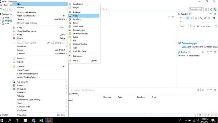Screen dimensions: 218x123
Task: Click the Debug As bug icon
Action: [x=14, y=89]
